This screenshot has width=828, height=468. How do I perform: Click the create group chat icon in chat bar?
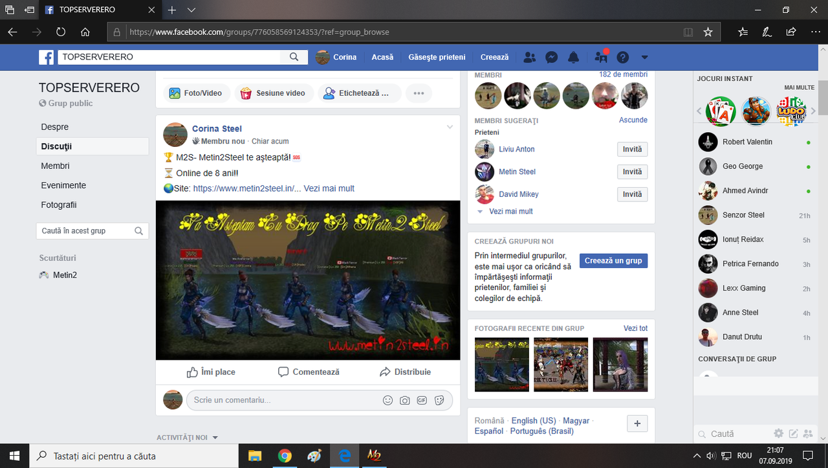[808, 434]
